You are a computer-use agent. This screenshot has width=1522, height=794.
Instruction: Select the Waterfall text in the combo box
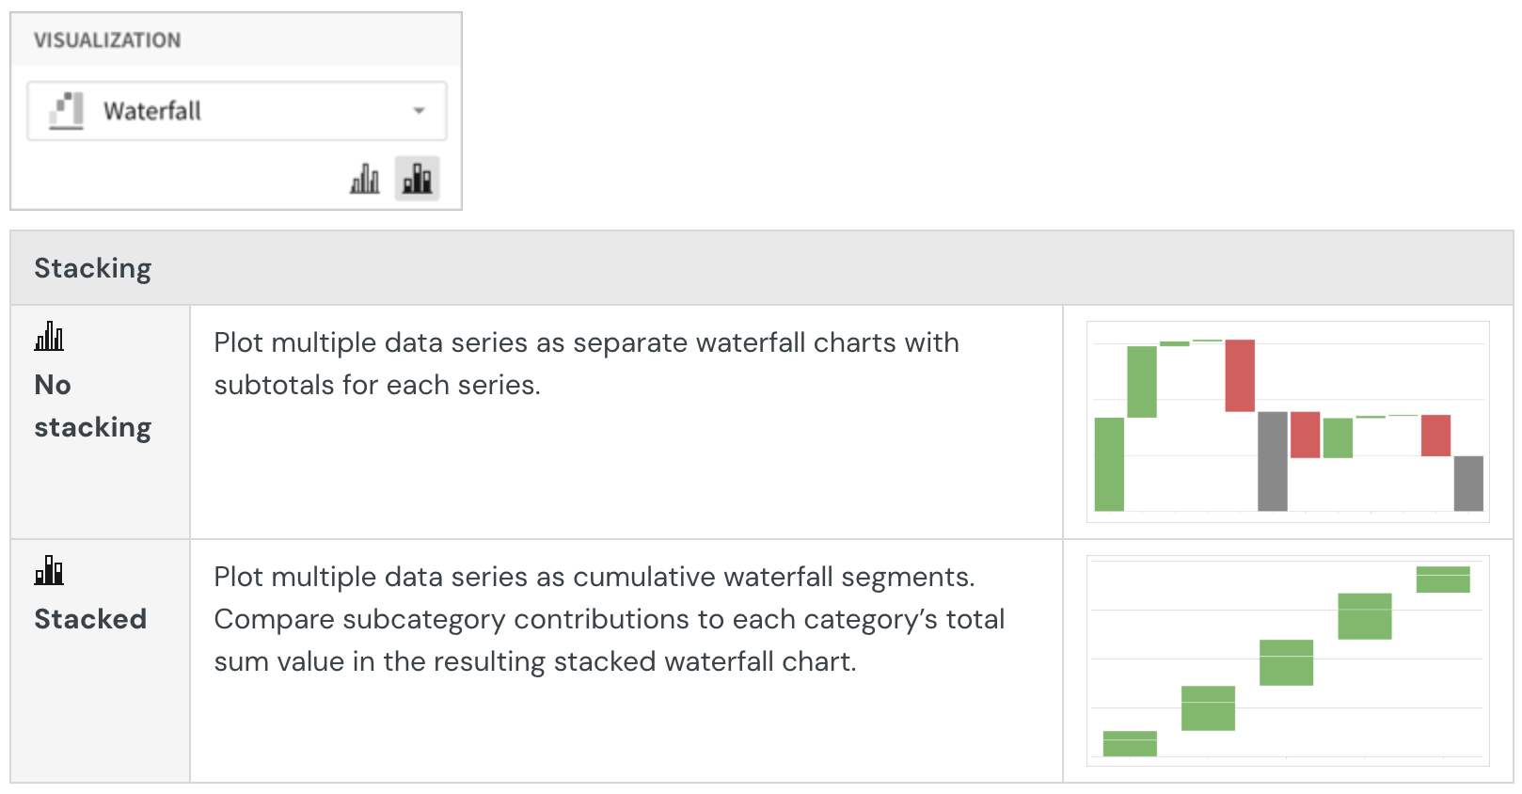click(x=152, y=111)
